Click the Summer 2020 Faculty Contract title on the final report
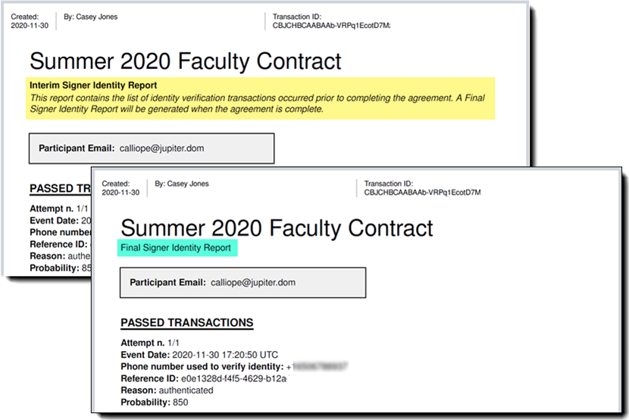 277,227
